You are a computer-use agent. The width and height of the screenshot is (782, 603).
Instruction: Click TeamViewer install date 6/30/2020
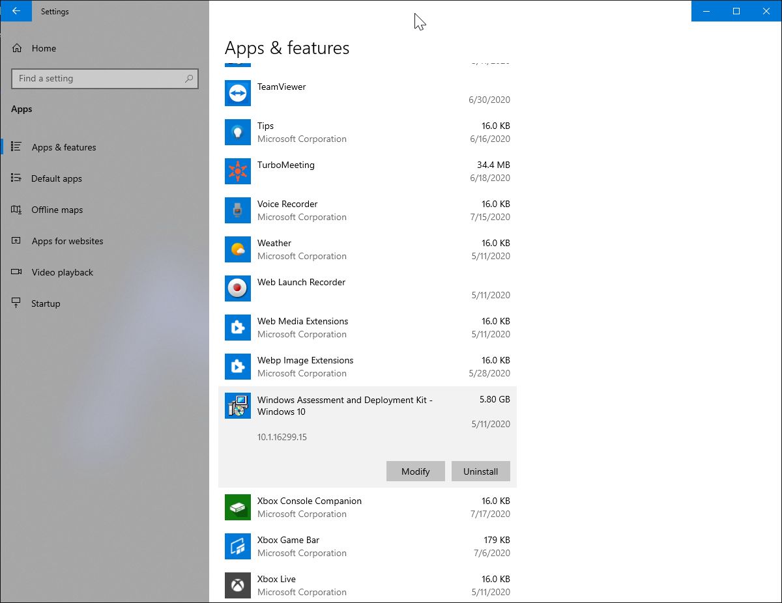click(x=489, y=100)
